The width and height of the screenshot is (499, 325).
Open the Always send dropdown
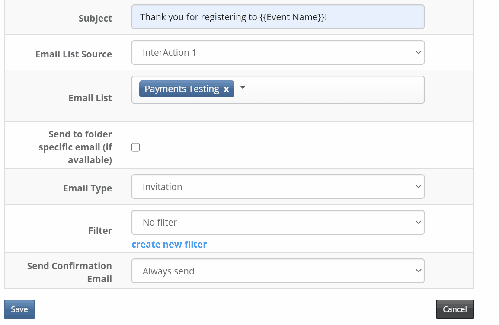coord(278,271)
